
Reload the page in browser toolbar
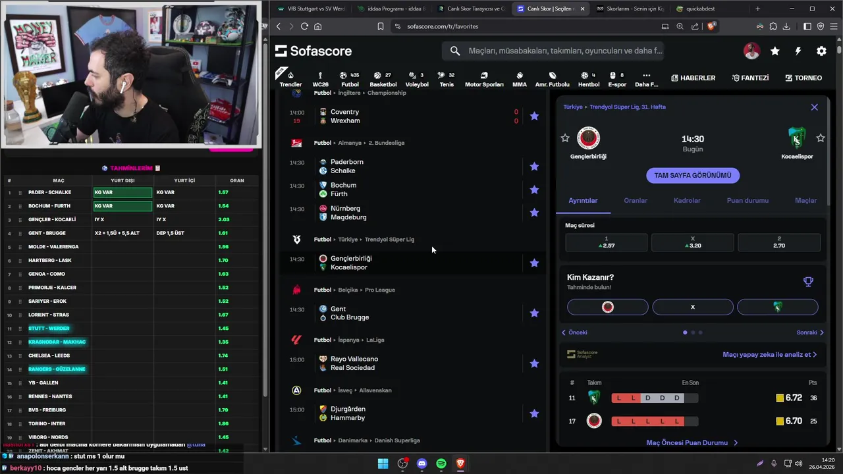coord(304,26)
